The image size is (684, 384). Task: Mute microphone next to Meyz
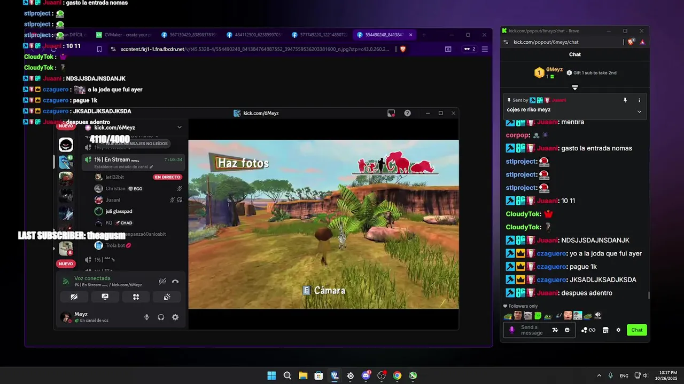pos(146,317)
